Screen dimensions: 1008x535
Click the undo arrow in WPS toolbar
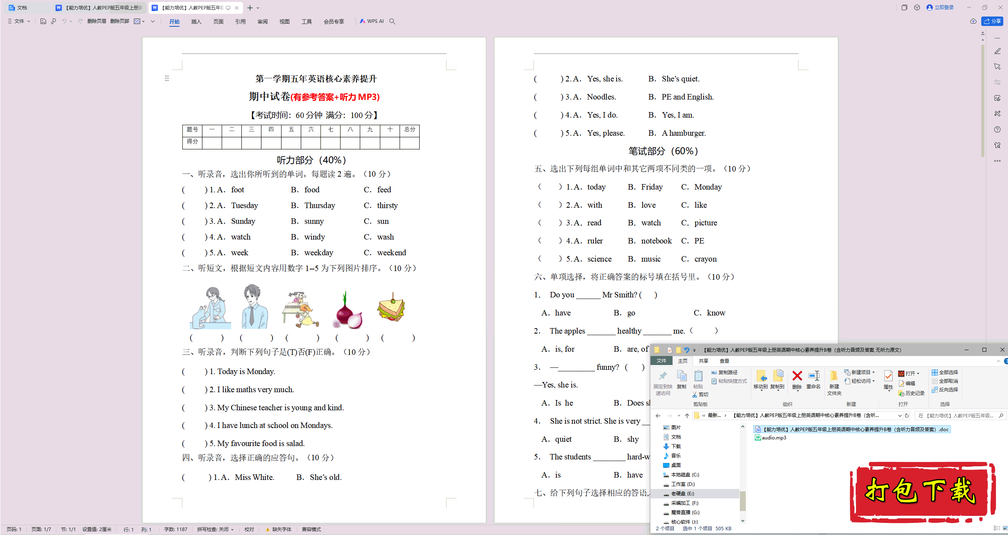click(x=64, y=21)
